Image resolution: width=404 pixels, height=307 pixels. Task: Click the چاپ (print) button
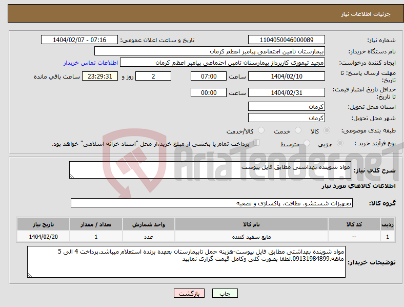pyautogui.click(x=225, y=293)
